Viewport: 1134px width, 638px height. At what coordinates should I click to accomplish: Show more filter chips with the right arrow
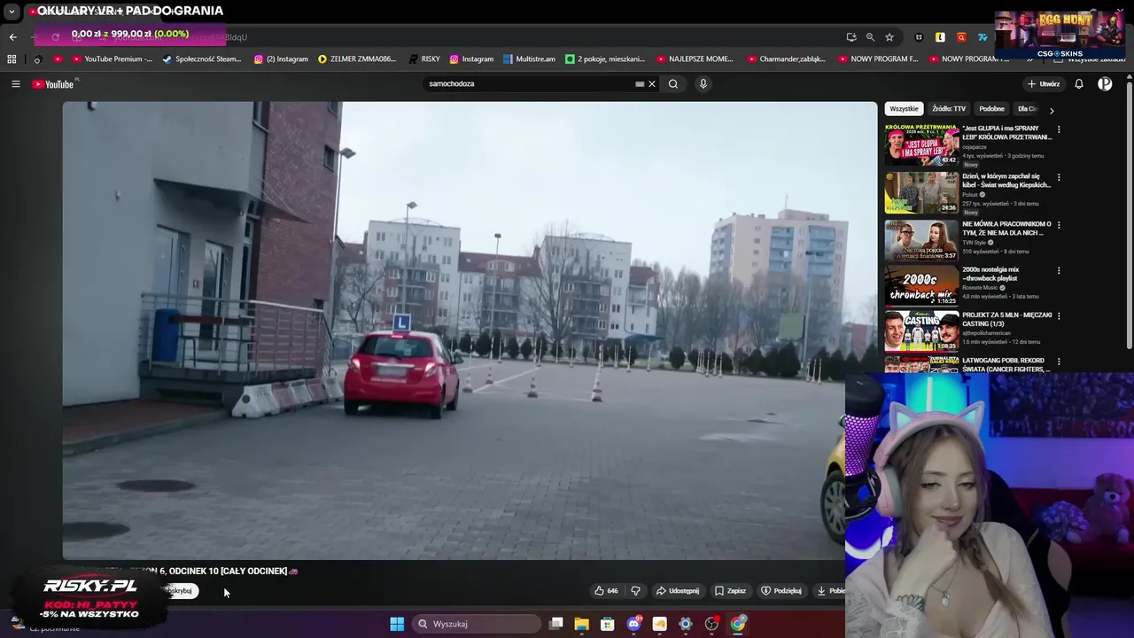[x=1052, y=110]
